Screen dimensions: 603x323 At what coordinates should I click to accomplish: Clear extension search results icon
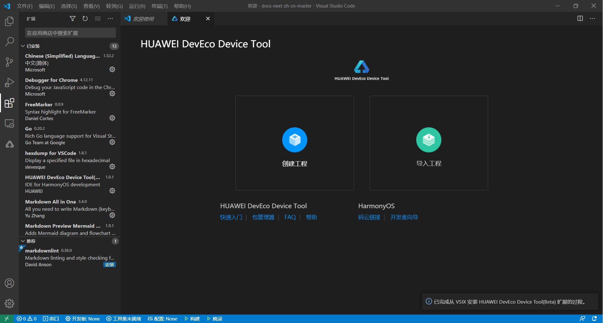click(98, 19)
